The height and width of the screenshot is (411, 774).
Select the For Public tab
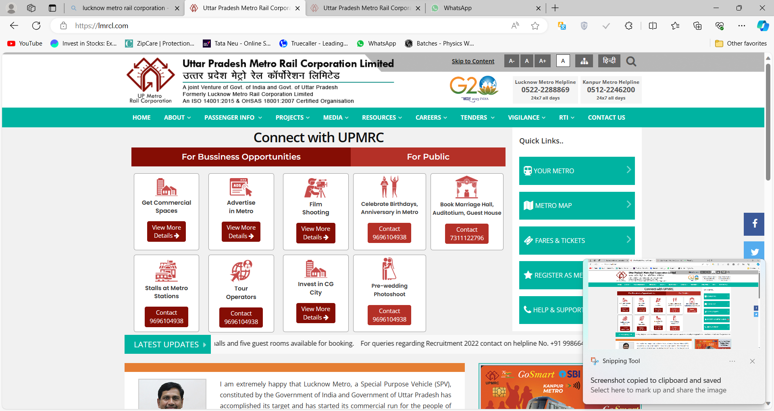click(x=428, y=157)
